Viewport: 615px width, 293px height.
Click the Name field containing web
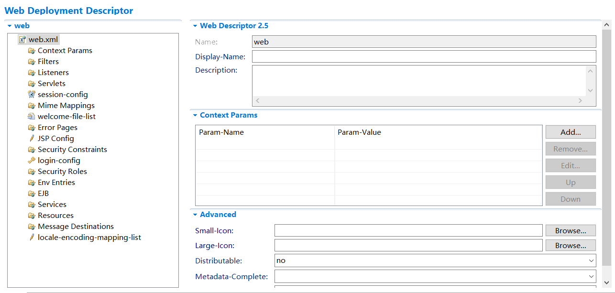(424, 42)
